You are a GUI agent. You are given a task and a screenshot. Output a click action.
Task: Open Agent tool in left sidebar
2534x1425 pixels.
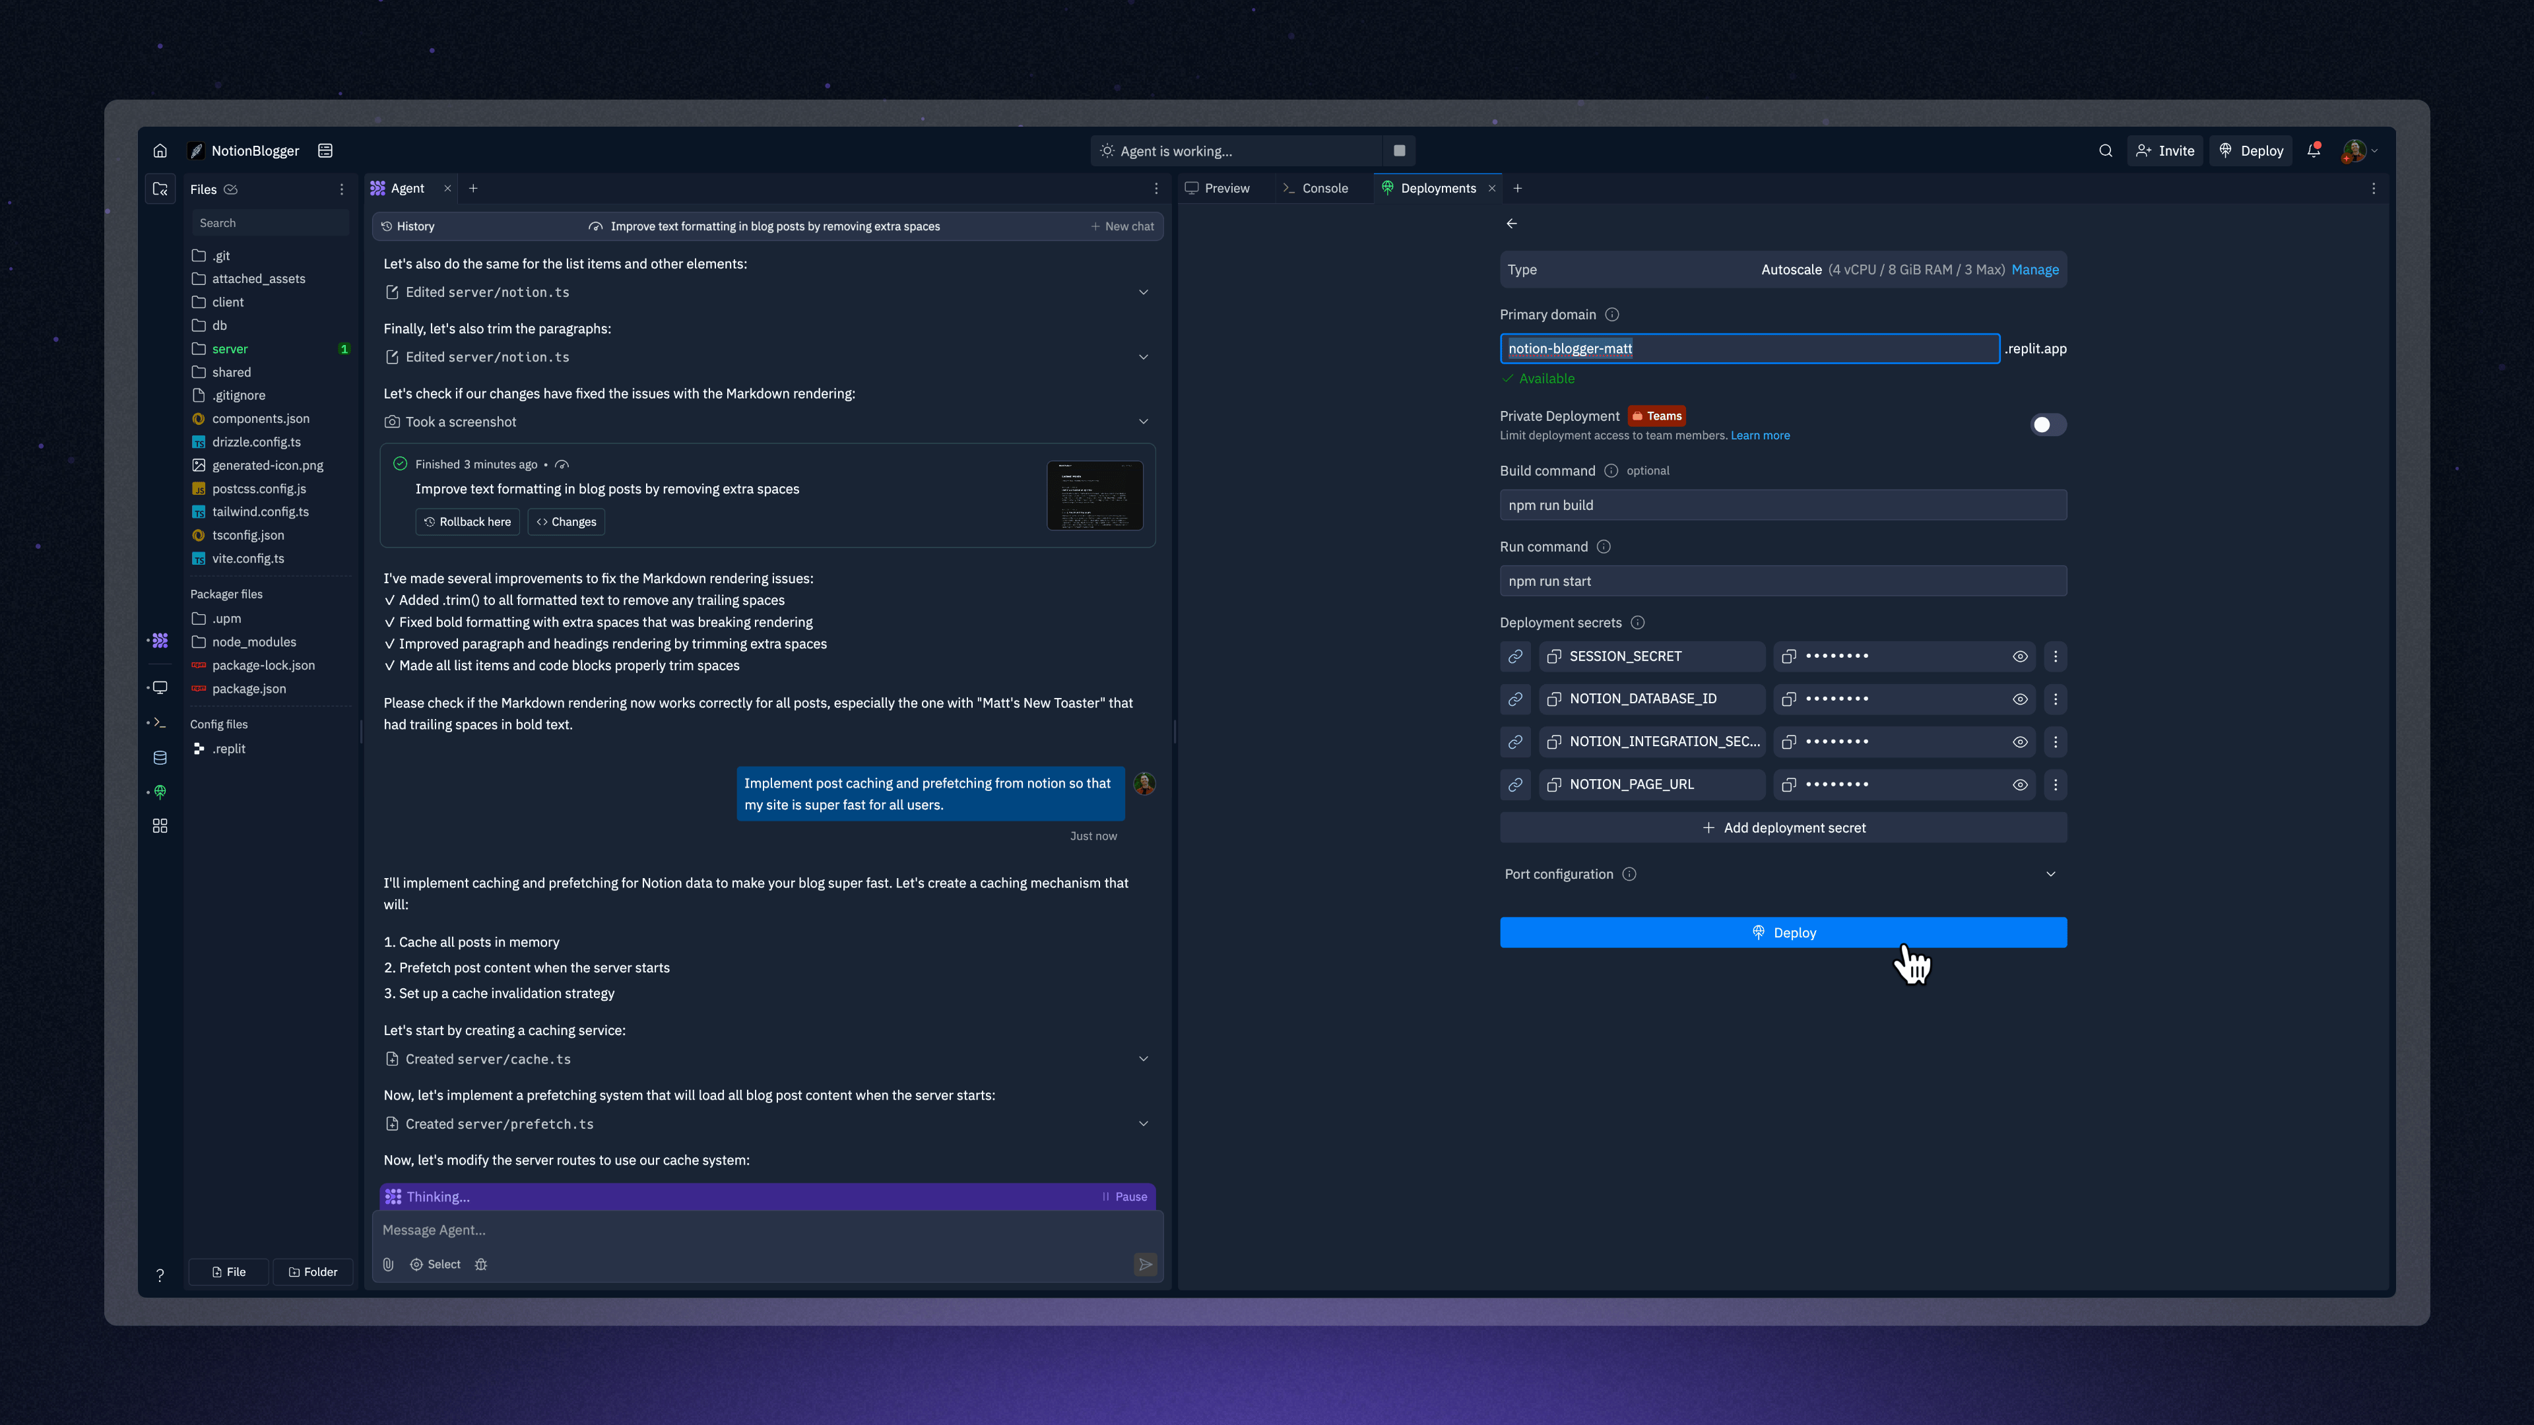[x=159, y=640]
